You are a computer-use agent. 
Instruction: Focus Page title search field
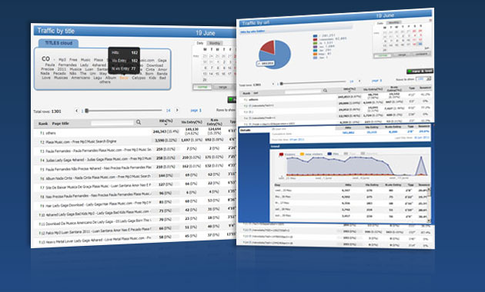coord(112,123)
